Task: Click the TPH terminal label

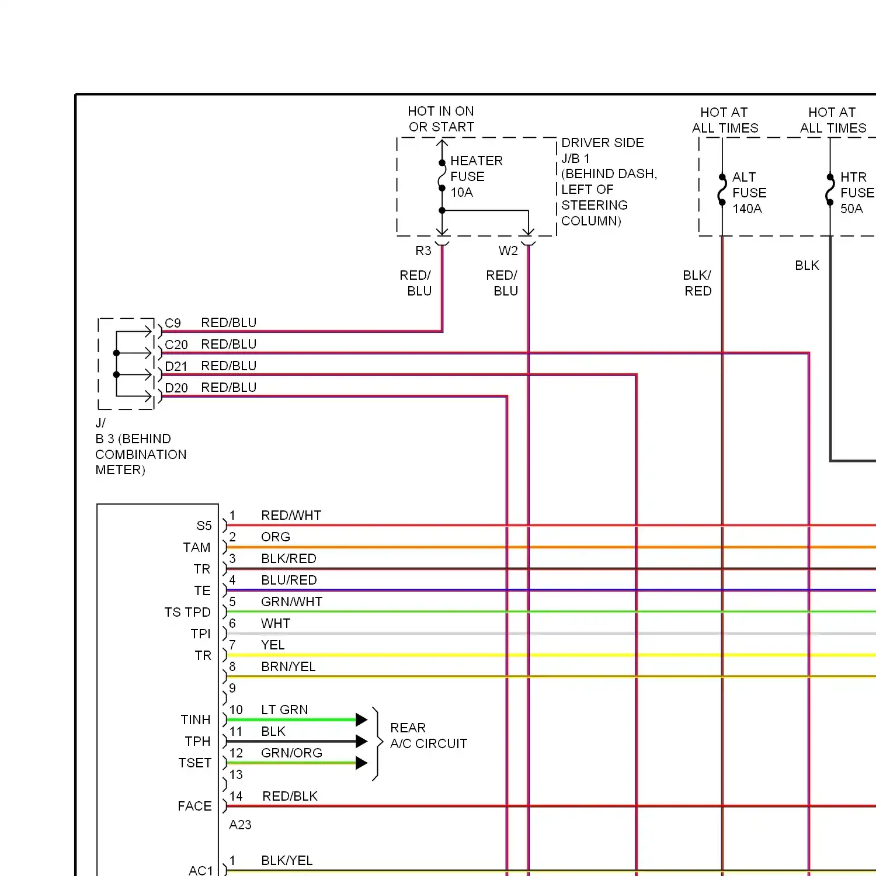Action: [x=197, y=741]
